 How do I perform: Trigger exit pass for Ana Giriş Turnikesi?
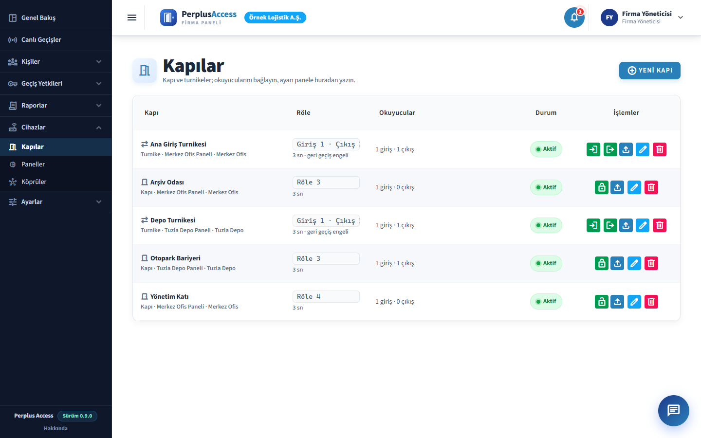pos(610,149)
